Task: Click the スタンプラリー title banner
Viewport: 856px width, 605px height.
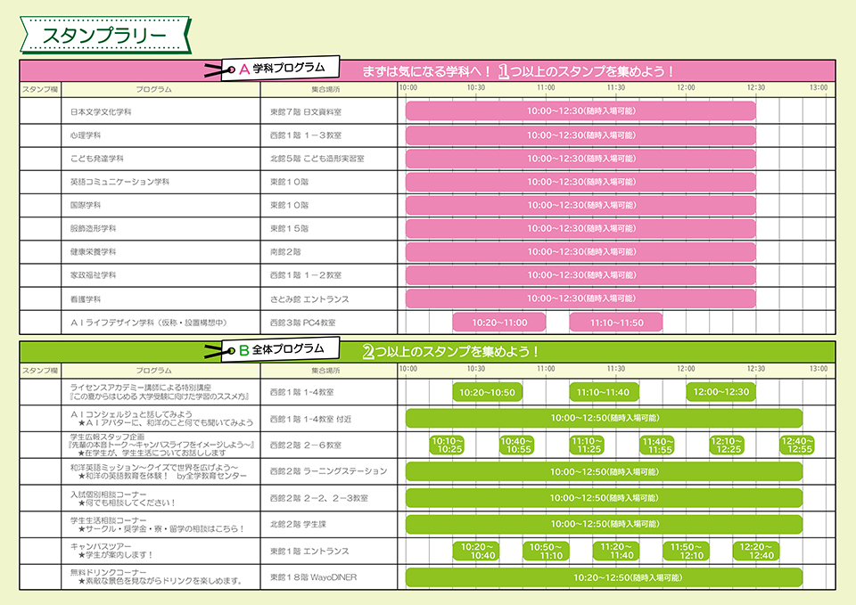Action: [x=104, y=34]
